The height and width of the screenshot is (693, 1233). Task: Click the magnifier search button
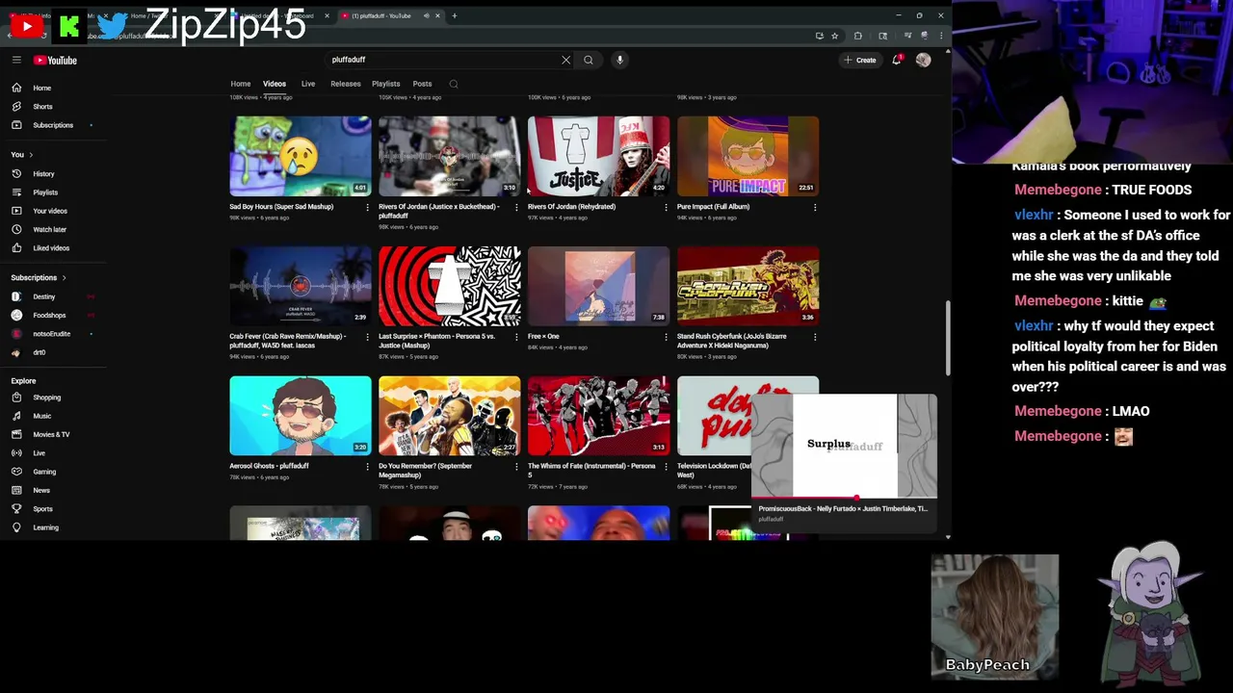pos(589,60)
